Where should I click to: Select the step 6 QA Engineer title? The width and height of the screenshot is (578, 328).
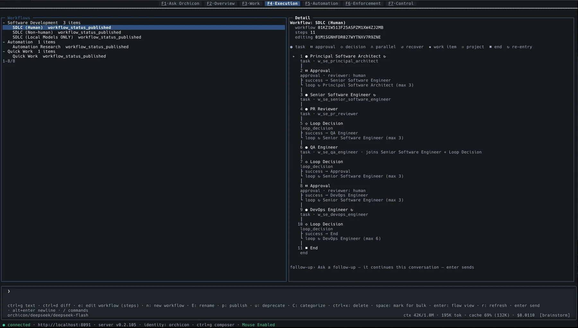(x=324, y=147)
